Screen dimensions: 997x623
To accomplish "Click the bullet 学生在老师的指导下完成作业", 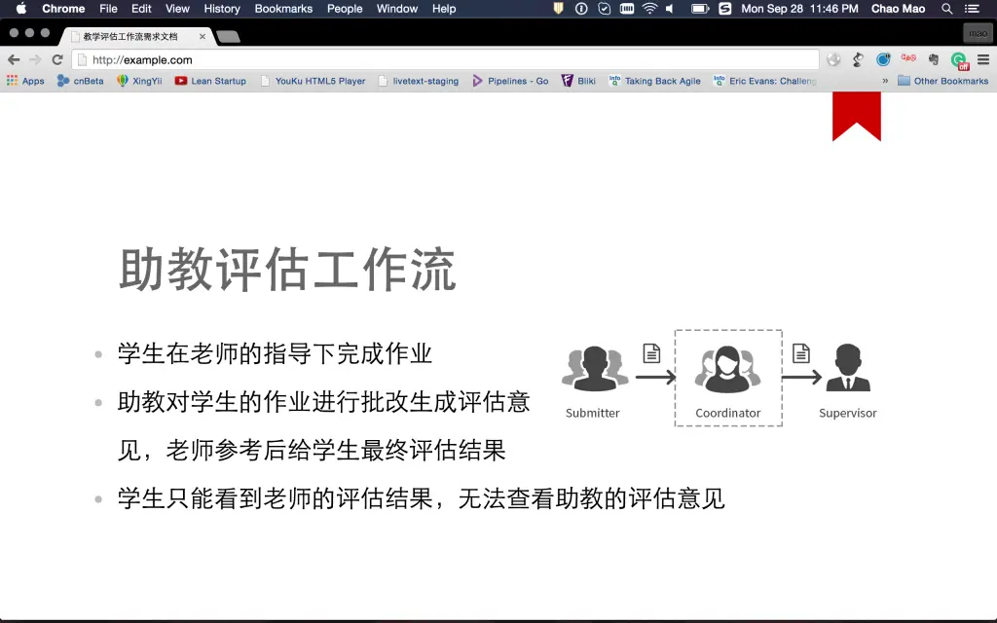I will (275, 353).
